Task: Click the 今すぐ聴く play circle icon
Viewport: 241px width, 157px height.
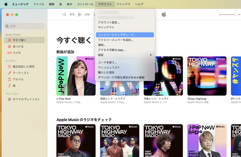Action: [10, 40]
